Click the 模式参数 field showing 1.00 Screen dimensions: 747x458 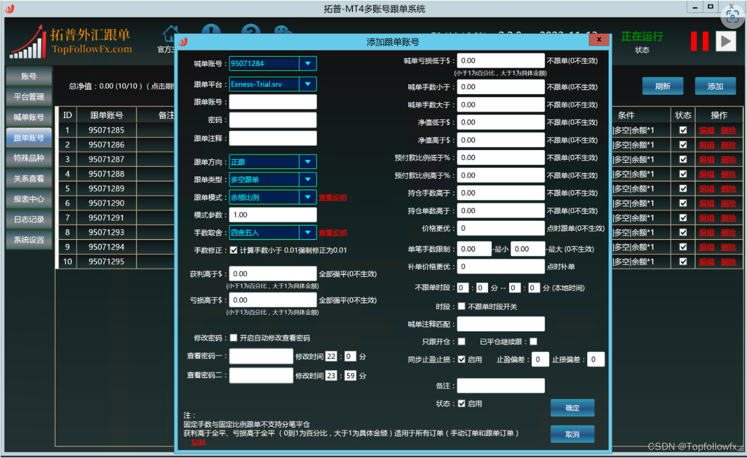point(273,215)
